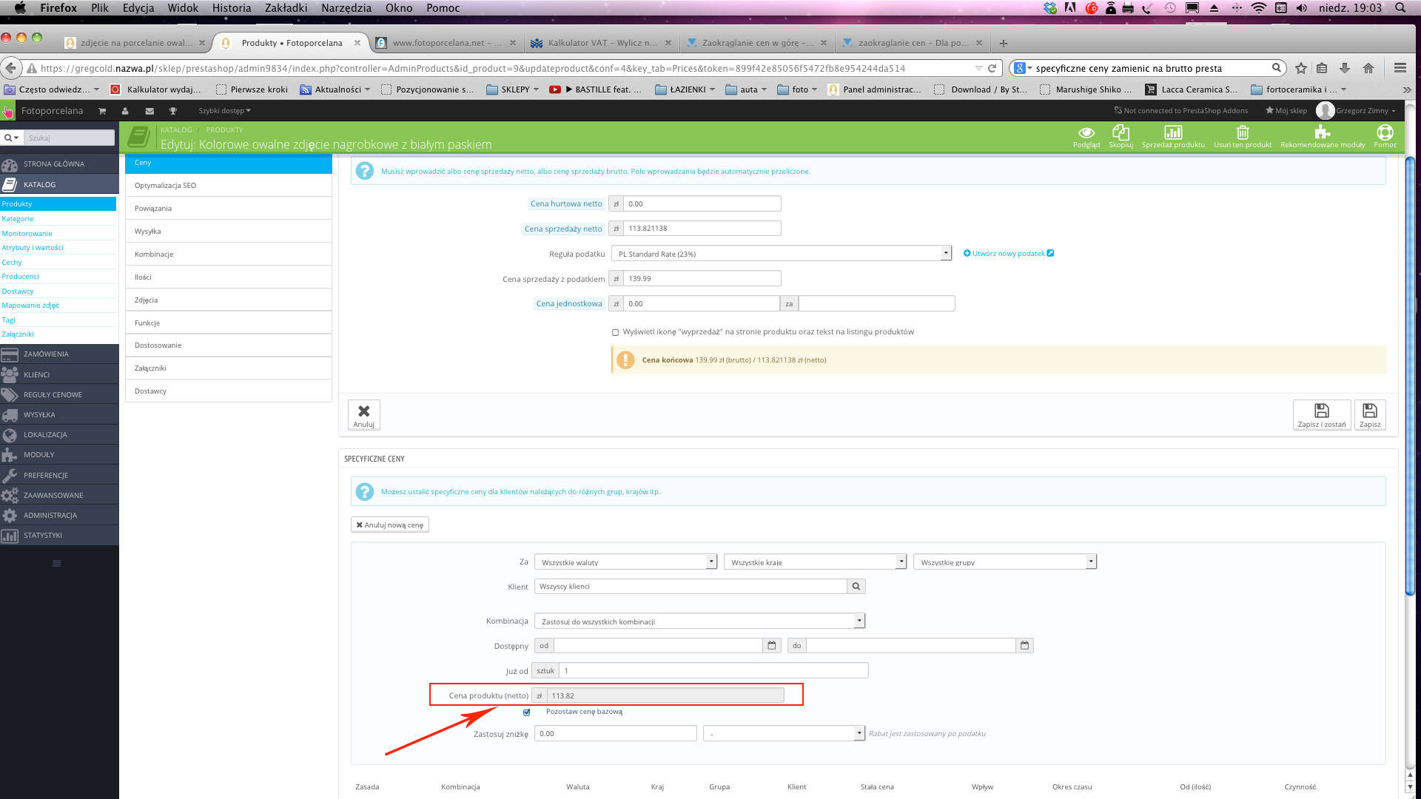Viewport: 1421px width, 799px height.
Task: Click Usuń ten produkt trash icon
Action: (1242, 134)
